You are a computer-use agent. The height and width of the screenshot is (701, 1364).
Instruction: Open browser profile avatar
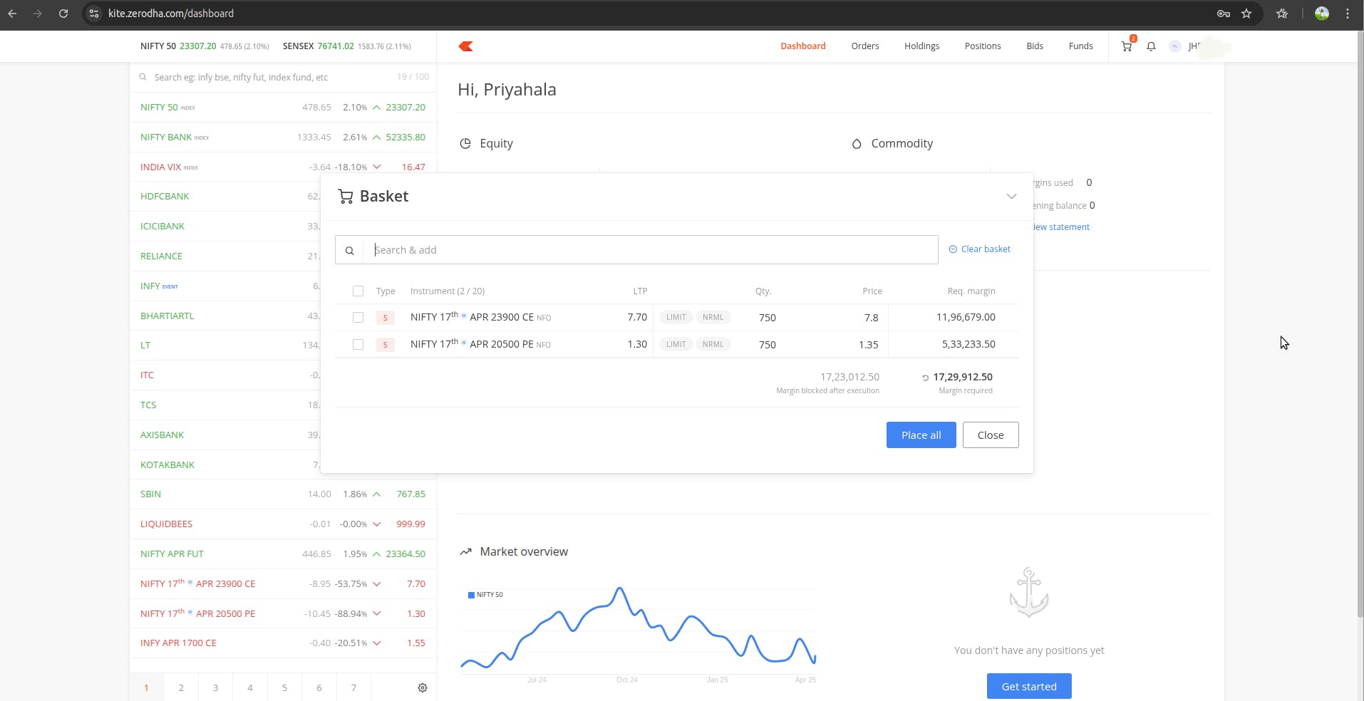tap(1322, 14)
